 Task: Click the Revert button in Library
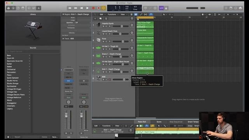coord(18,137)
